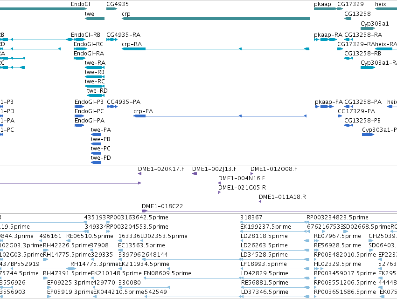Select BAC end DME1-012O08.F
The width and height of the screenshot is (397, 299).
click(x=251, y=174)
